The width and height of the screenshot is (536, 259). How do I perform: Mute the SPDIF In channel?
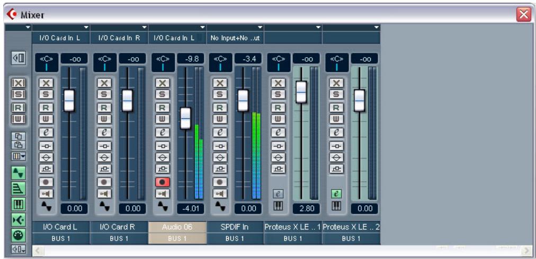220,83
